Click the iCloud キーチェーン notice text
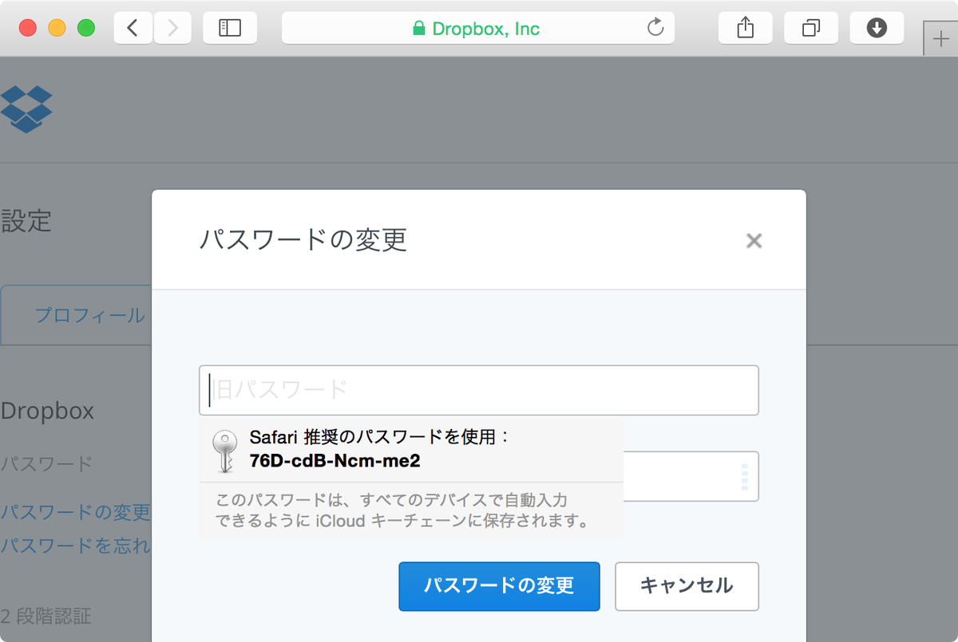 (403, 511)
